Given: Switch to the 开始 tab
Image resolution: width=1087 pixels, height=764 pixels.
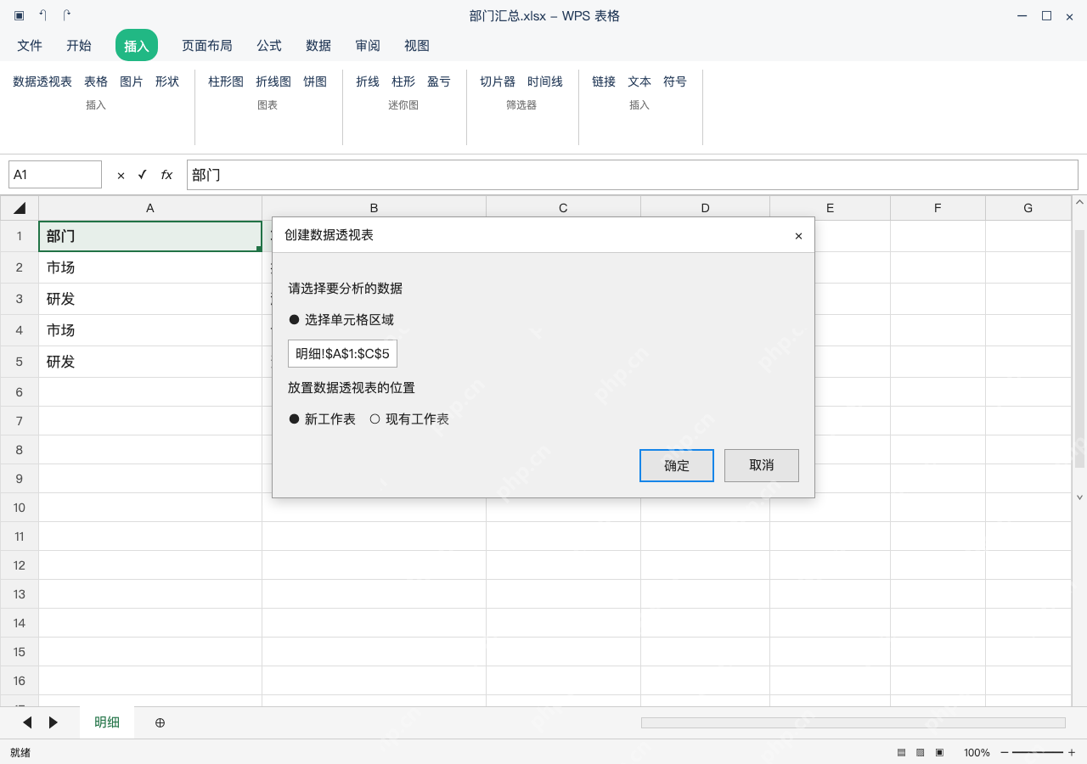Looking at the screenshot, I should tap(79, 46).
